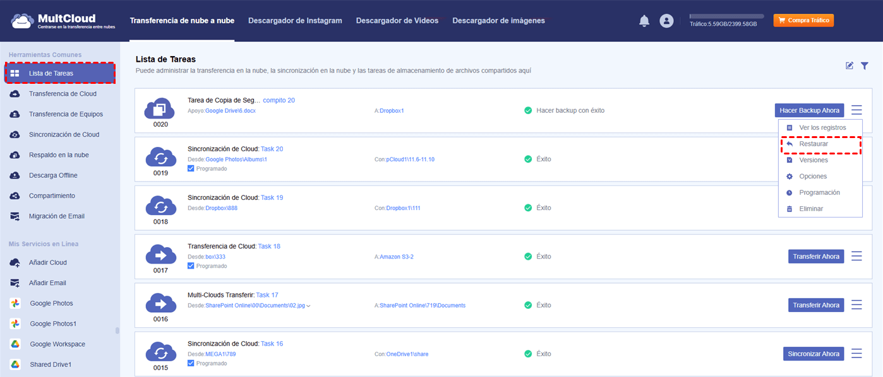Click Transferir Ahora for Task 17
The image size is (883, 377).
click(816, 305)
